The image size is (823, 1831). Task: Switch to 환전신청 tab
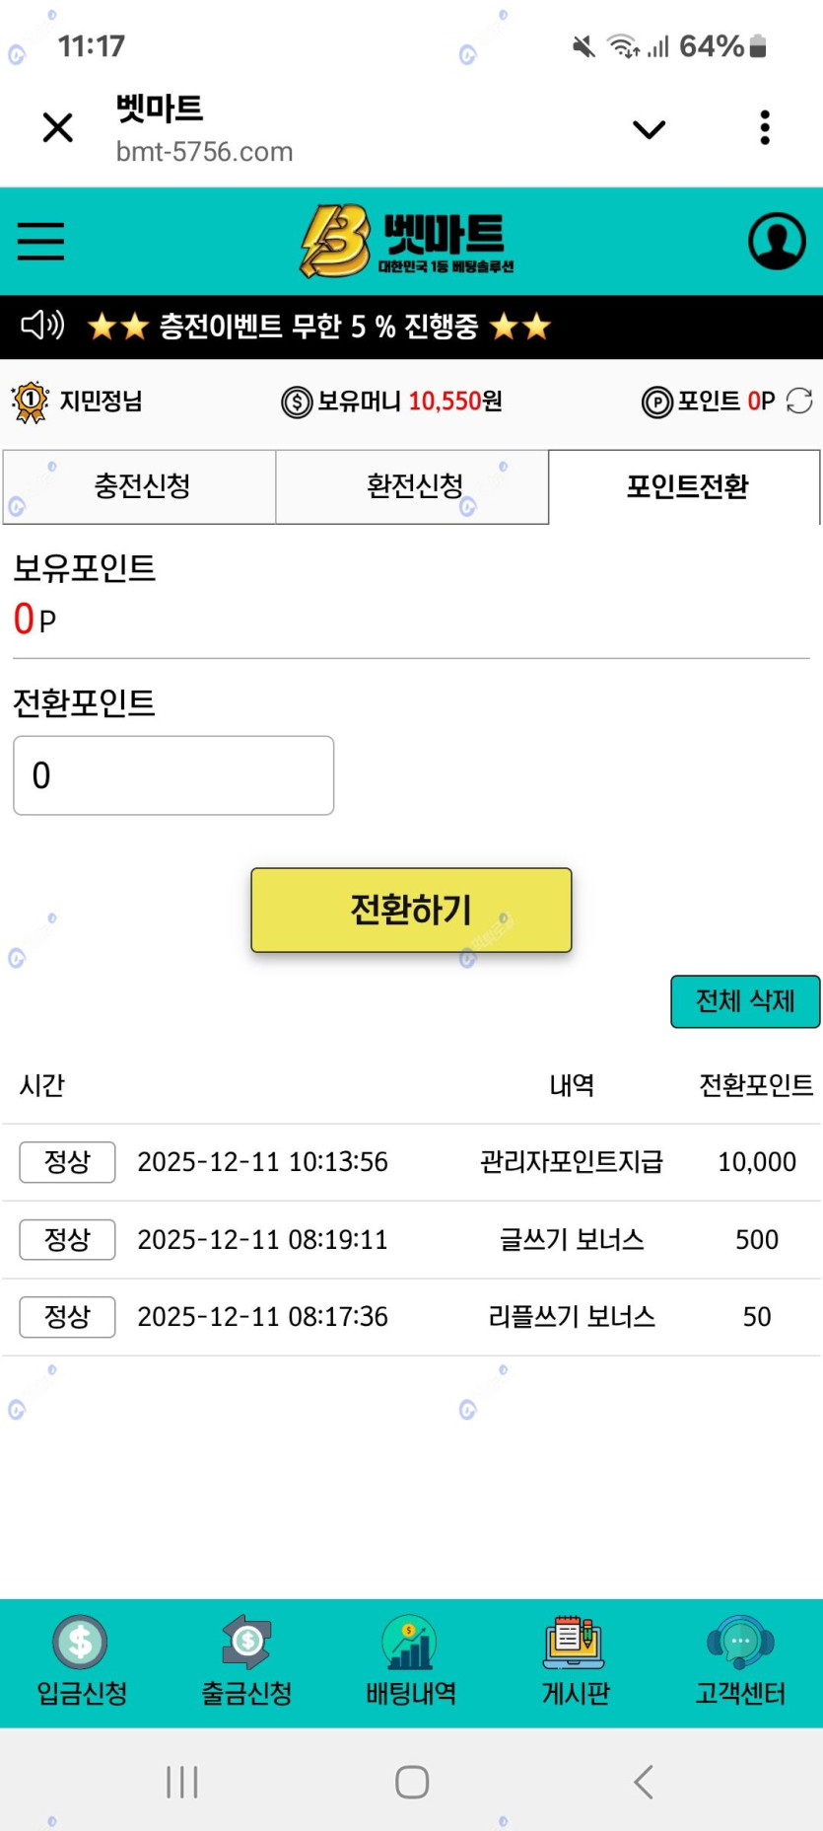coord(413,486)
